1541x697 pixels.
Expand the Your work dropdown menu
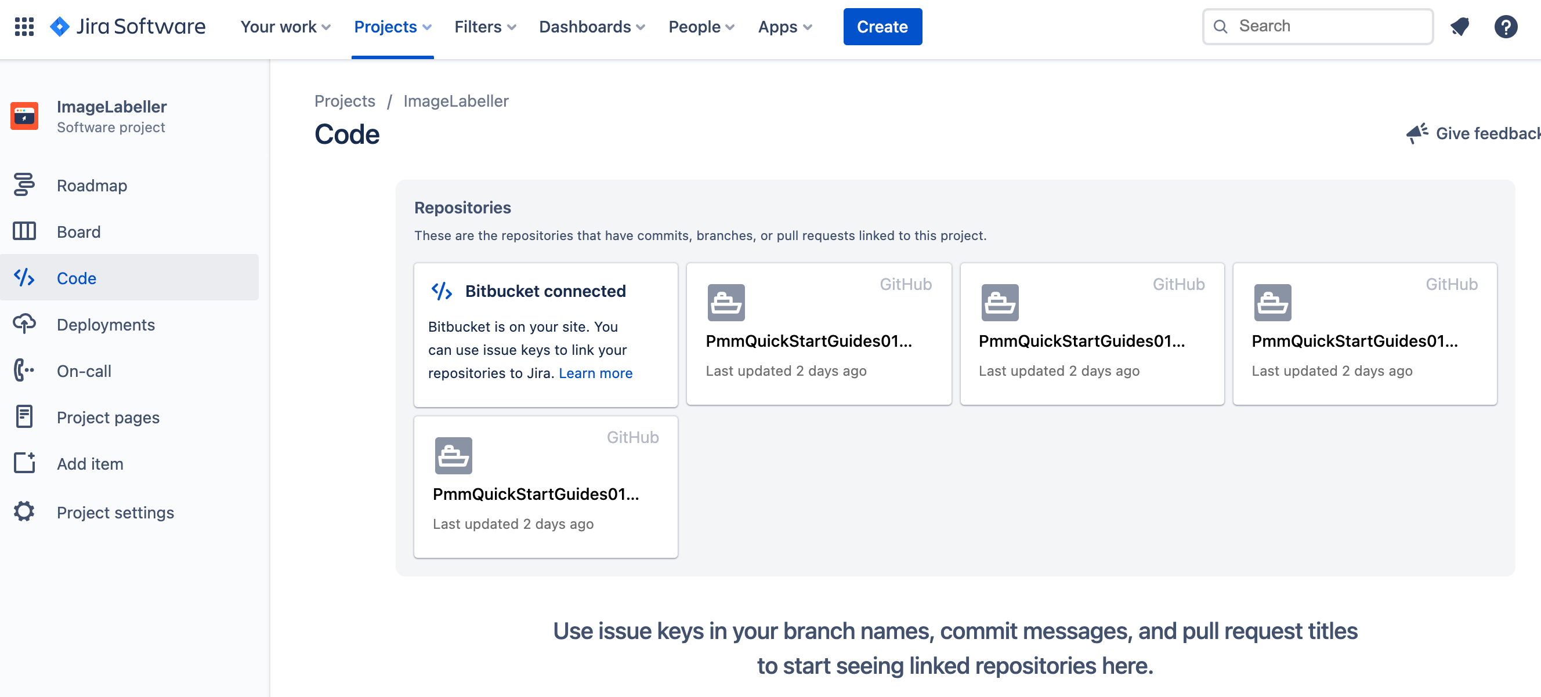click(x=284, y=27)
